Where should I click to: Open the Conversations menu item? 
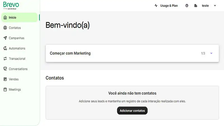(x=18, y=69)
